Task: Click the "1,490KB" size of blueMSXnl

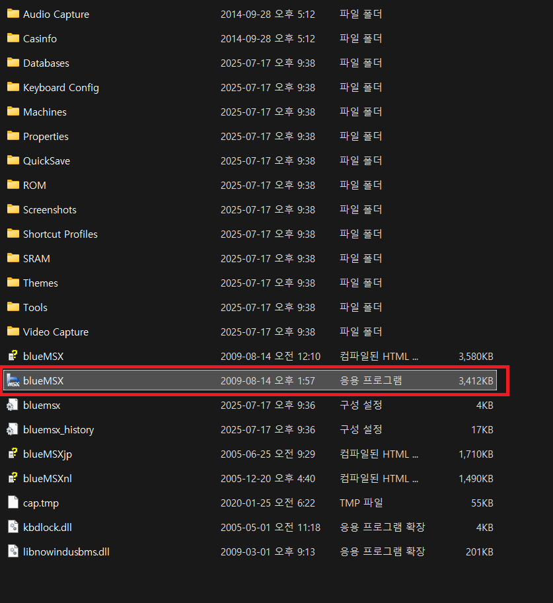Action: (x=476, y=478)
